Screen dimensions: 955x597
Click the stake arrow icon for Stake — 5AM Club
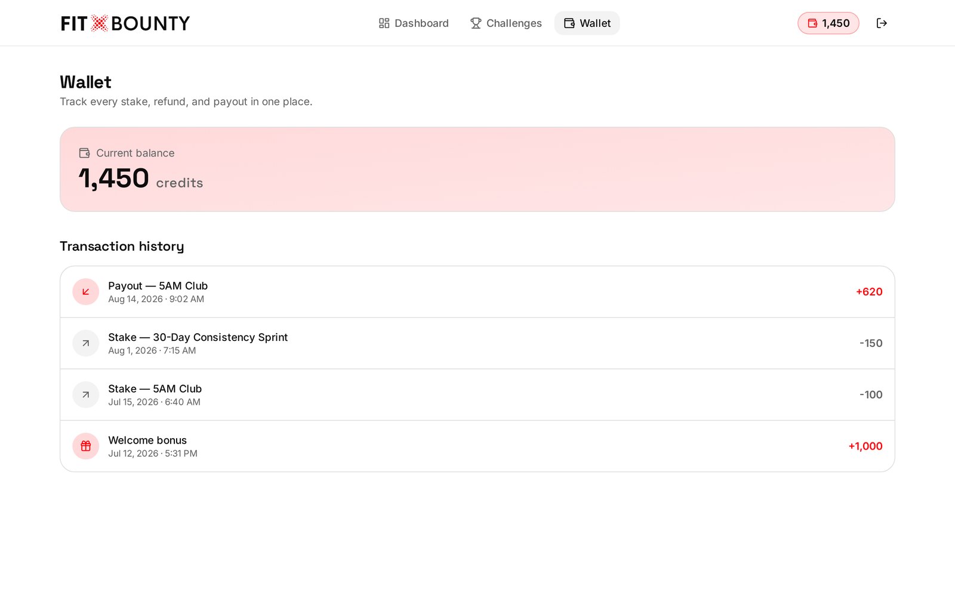click(x=86, y=395)
